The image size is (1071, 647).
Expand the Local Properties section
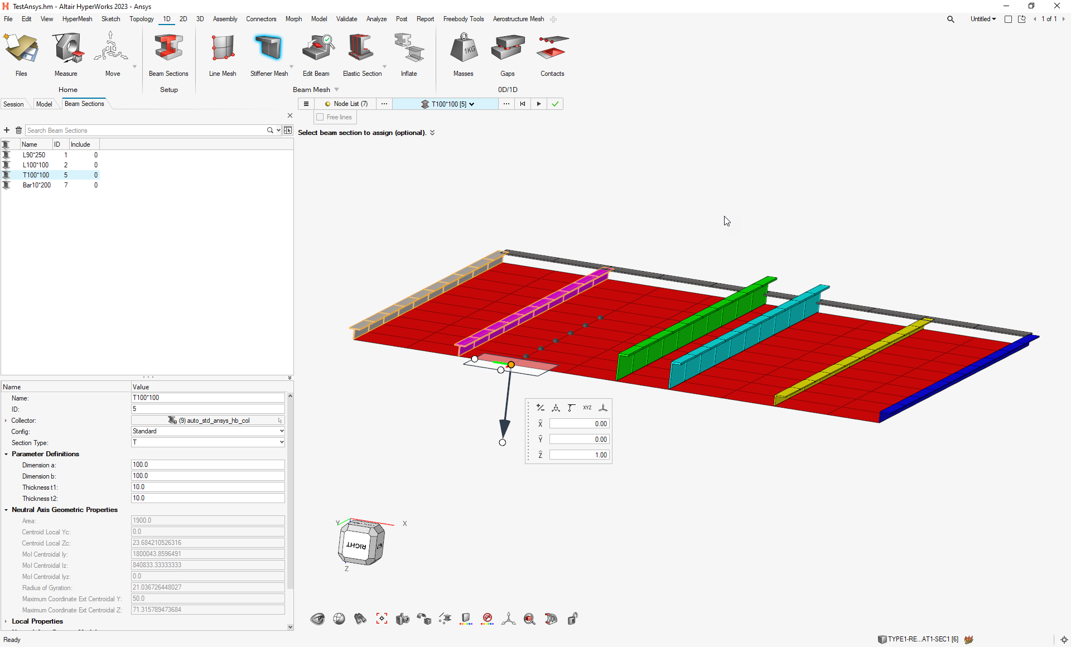(6, 621)
